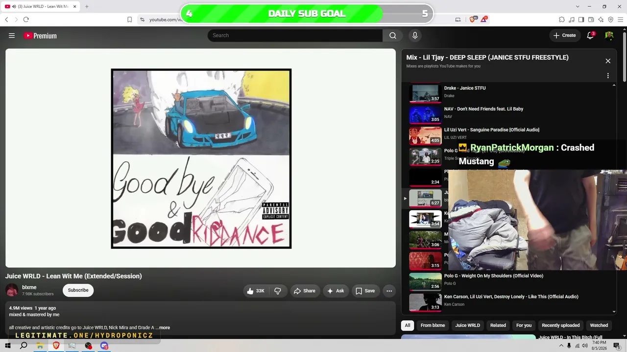Viewport: 627px width, 352px height.
Task: Open the taskbar clock and calendar
Action: click(x=599, y=346)
